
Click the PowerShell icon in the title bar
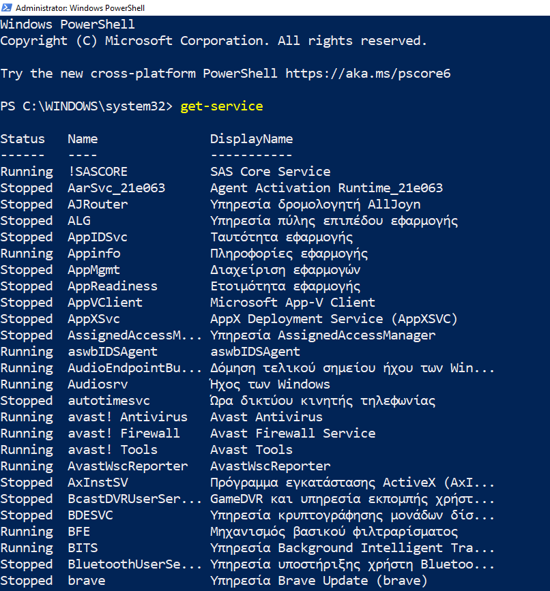point(7,7)
